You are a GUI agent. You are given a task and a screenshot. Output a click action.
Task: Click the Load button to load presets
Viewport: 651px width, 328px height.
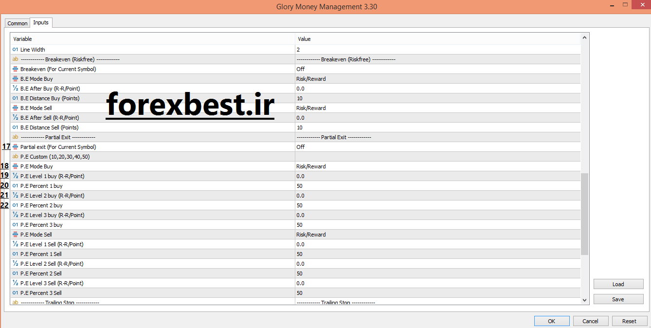click(x=618, y=284)
